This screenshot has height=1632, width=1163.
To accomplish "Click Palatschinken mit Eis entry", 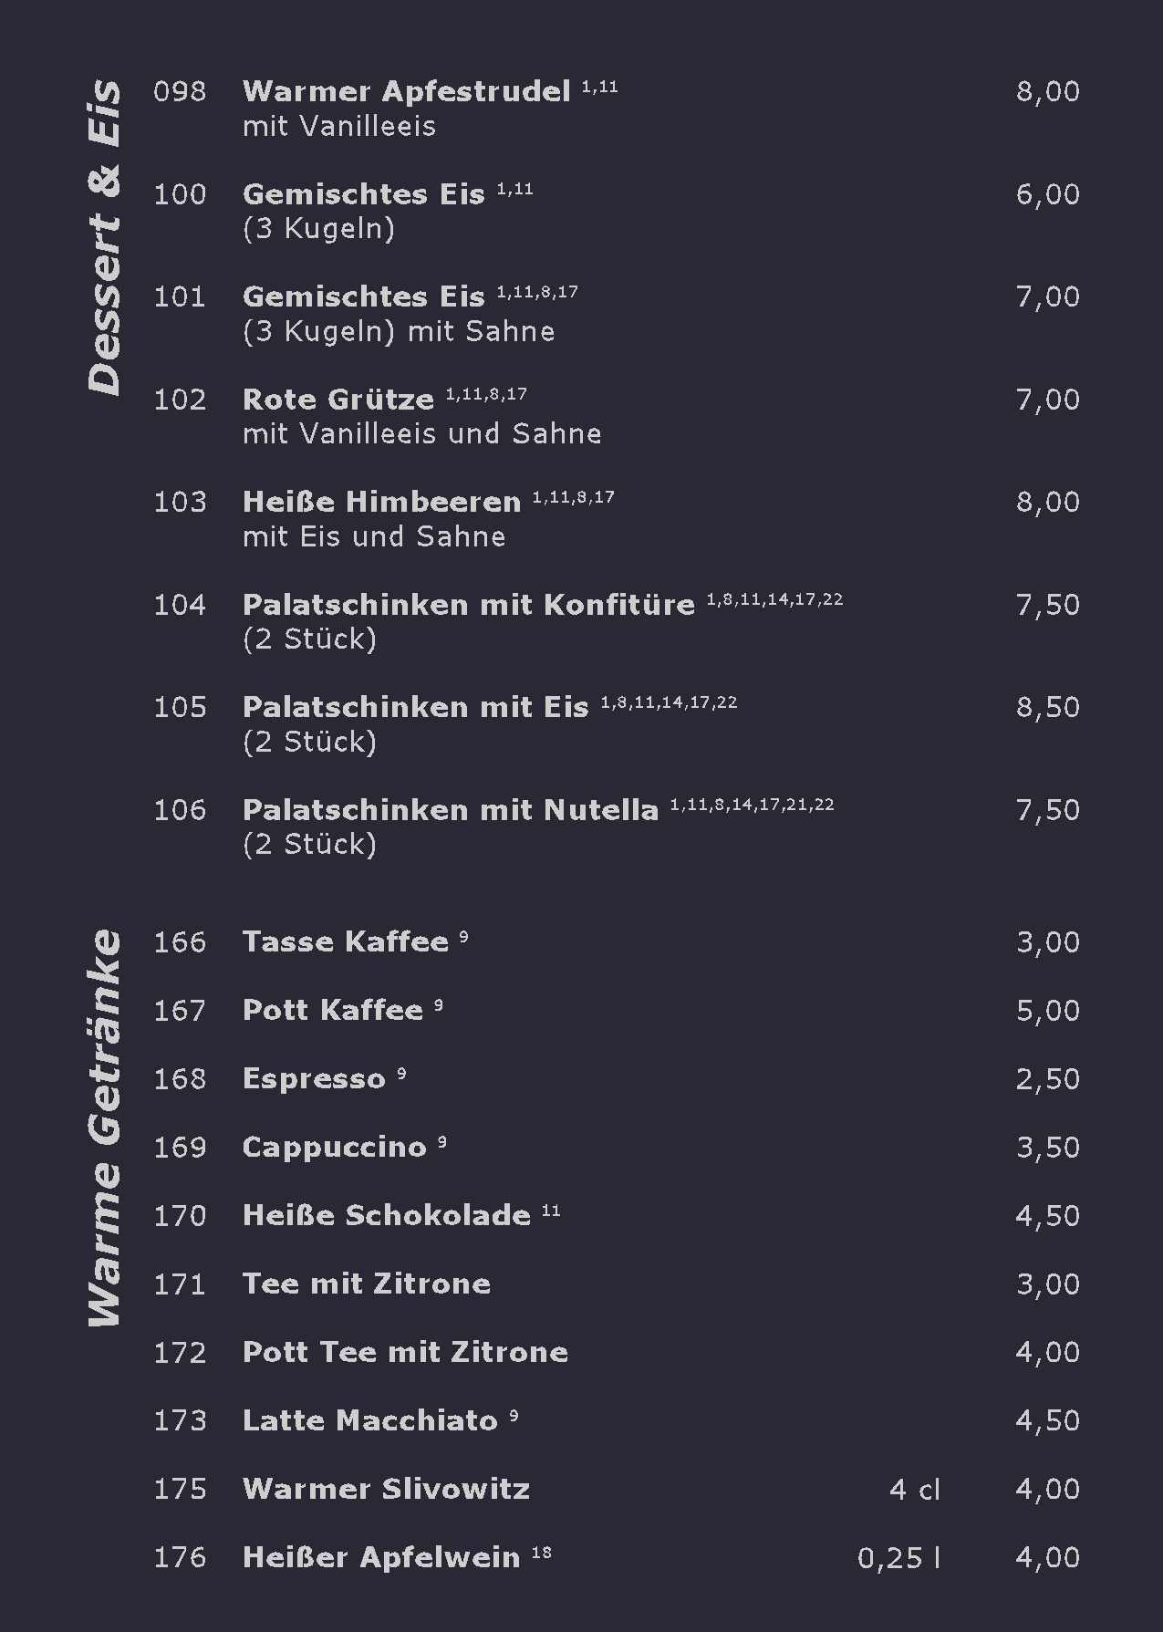I will (415, 708).
